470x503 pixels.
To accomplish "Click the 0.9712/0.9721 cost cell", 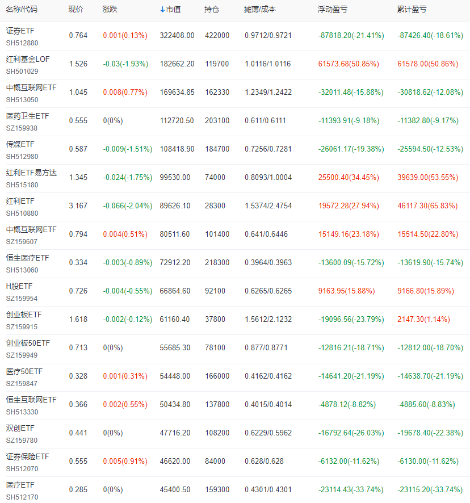I will 268,35.
